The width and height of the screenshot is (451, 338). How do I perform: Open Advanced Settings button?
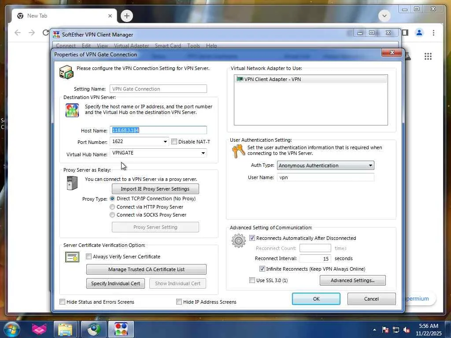tap(353, 280)
